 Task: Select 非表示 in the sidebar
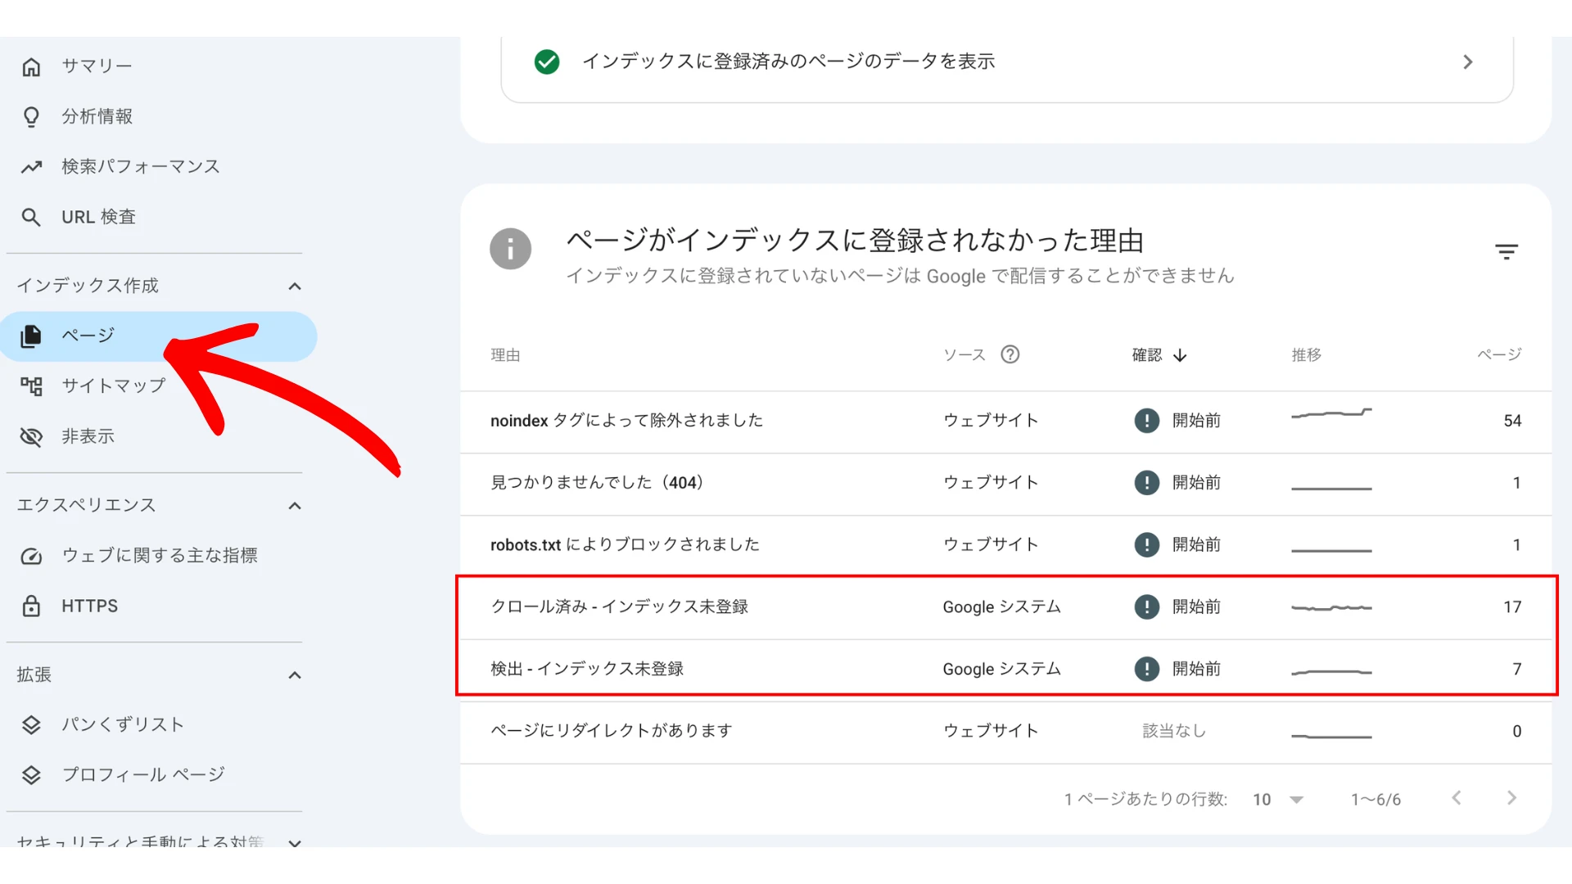pos(88,437)
